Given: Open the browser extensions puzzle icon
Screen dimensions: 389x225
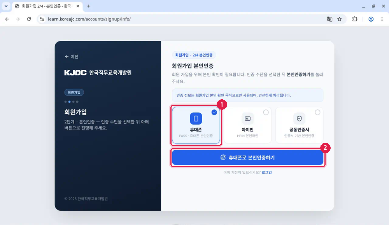Looking at the screenshot, I should click(355, 19).
